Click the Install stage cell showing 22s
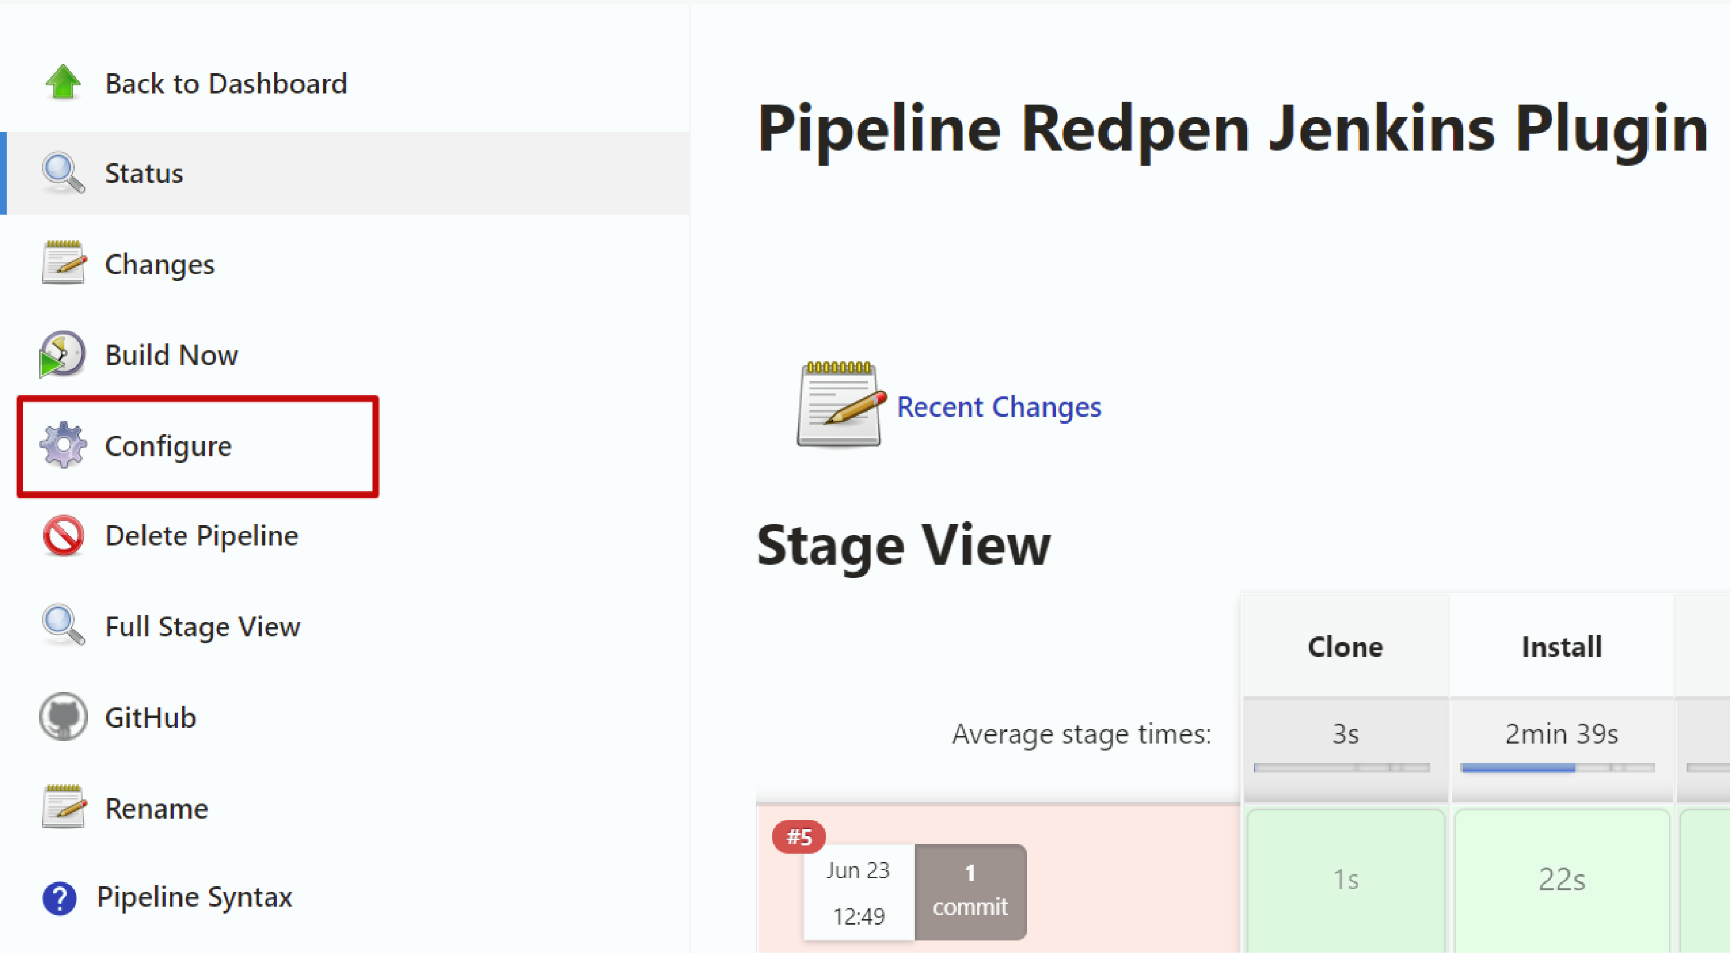This screenshot has width=1730, height=953. [1562, 881]
